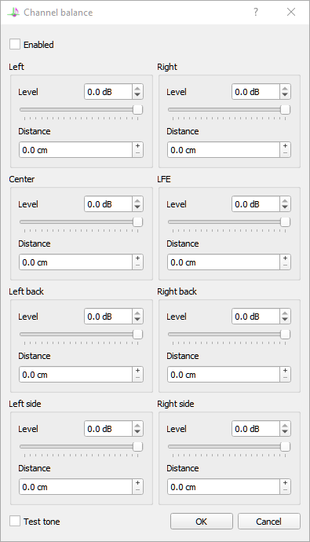Increase Left back Level with up arrow
310x542 pixels.
[137, 313]
